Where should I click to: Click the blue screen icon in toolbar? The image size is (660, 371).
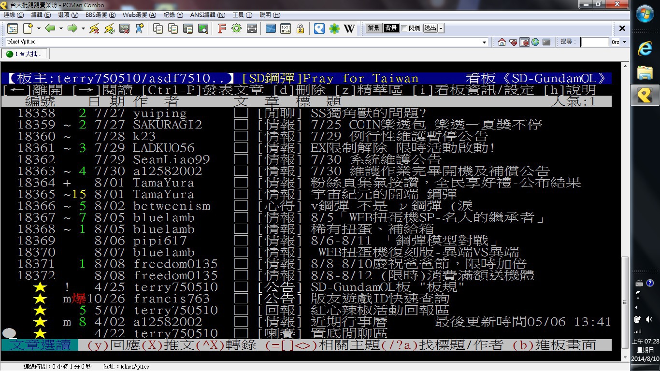[270, 29]
